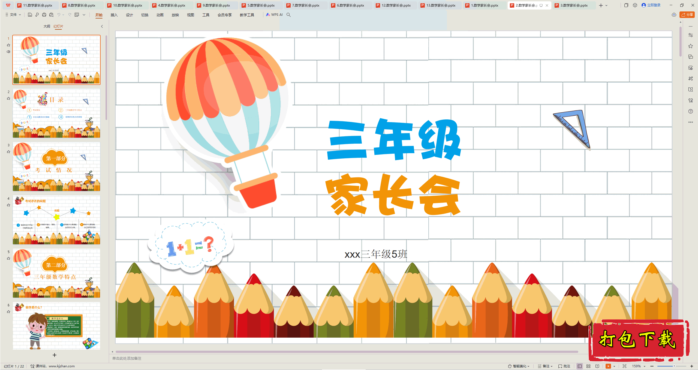The height and width of the screenshot is (370, 698).
Task: Add a new slide with plus button
Action: click(x=55, y=355)
